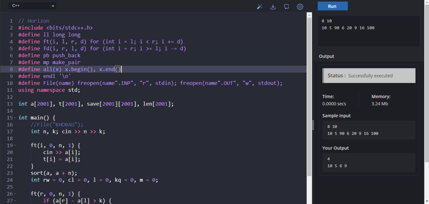The image size is (429, 204).
Task: Click the scroll up arrow of editor scrollbar
Action: pos(310,15)
